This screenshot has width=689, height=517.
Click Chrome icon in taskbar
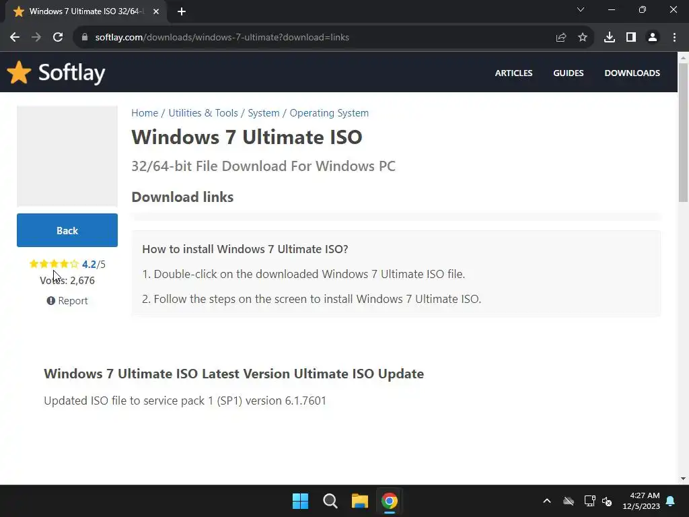(390, 501)
